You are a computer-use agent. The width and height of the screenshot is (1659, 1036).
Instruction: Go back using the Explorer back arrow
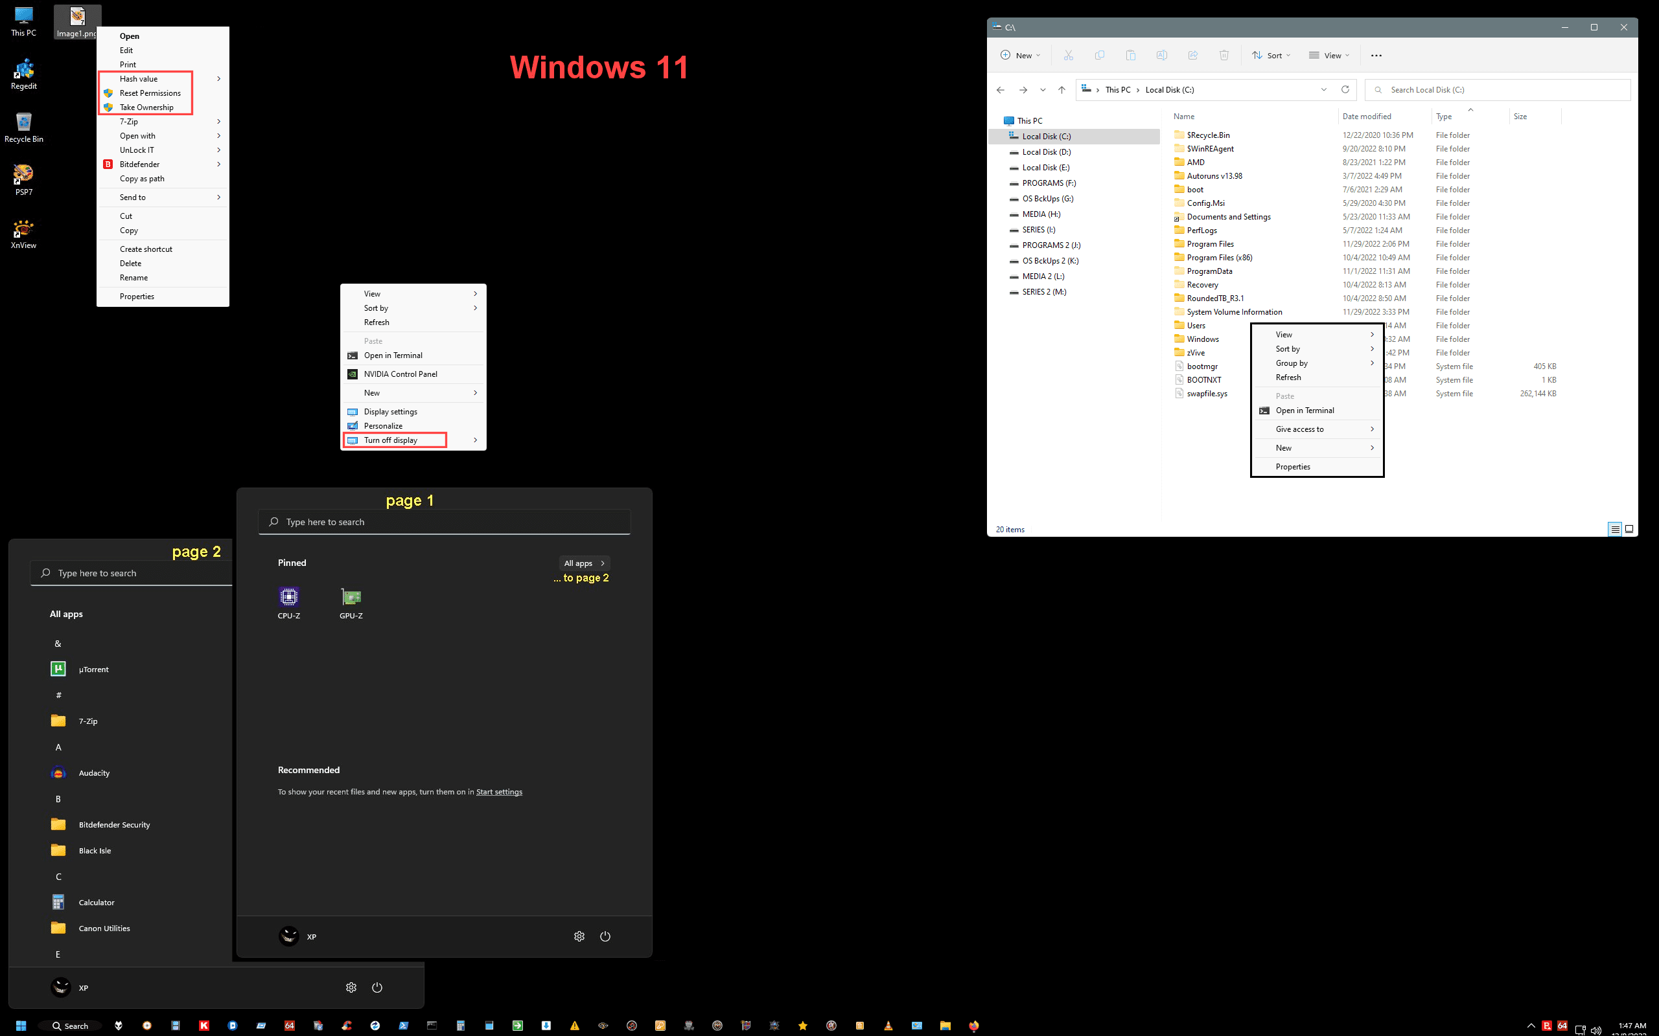(1000, 90)
